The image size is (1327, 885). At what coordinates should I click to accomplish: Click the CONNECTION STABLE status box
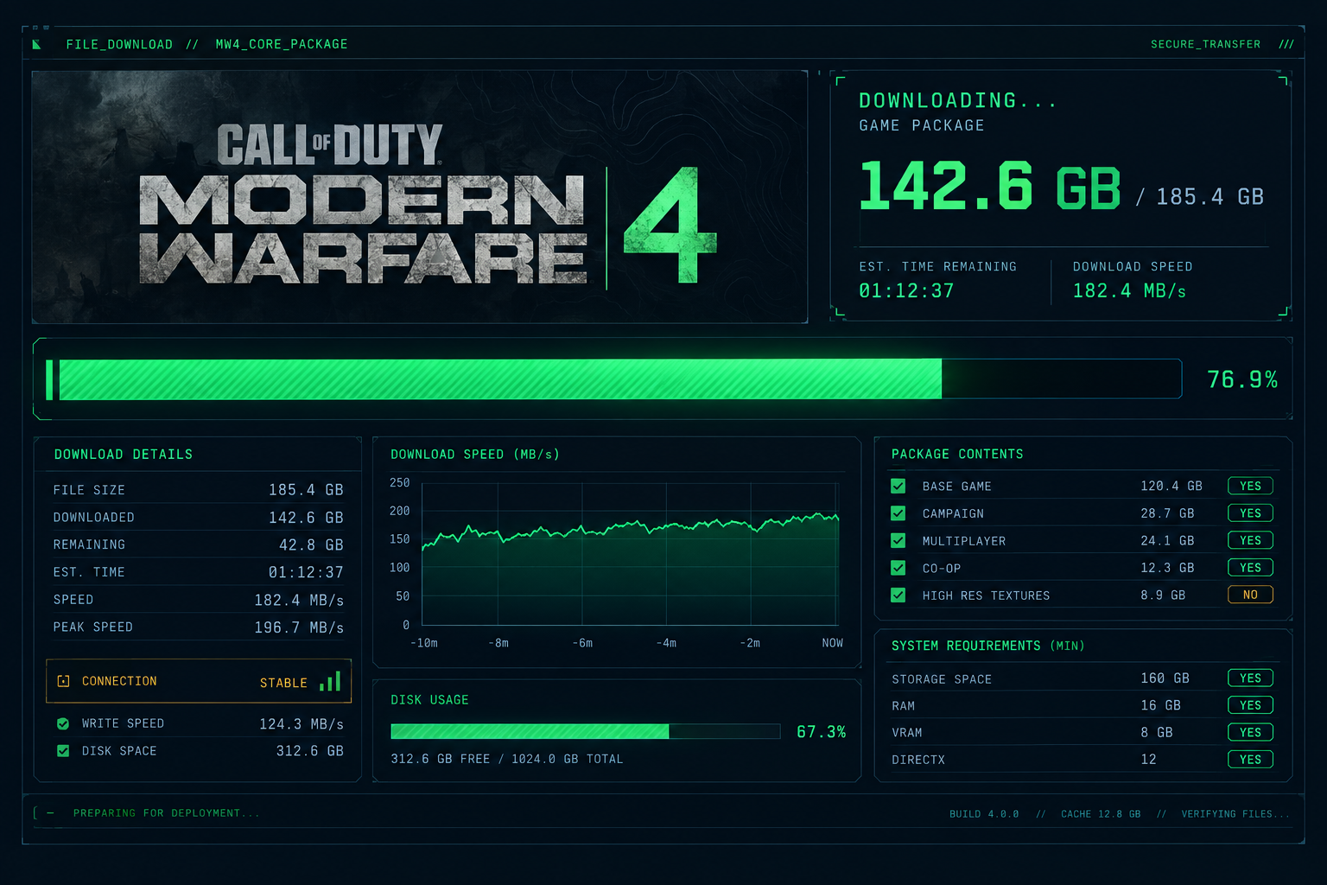click(x=199, y=681)
